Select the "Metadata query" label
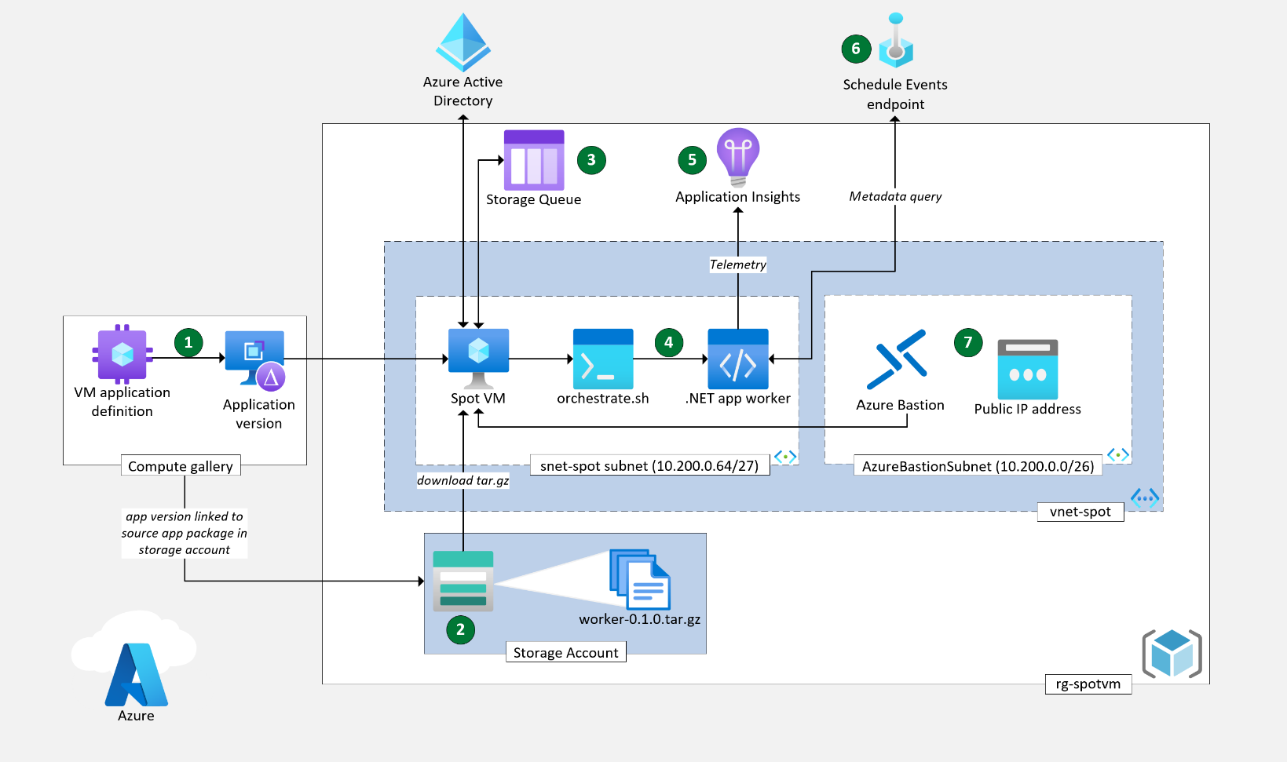 [895, 196]
